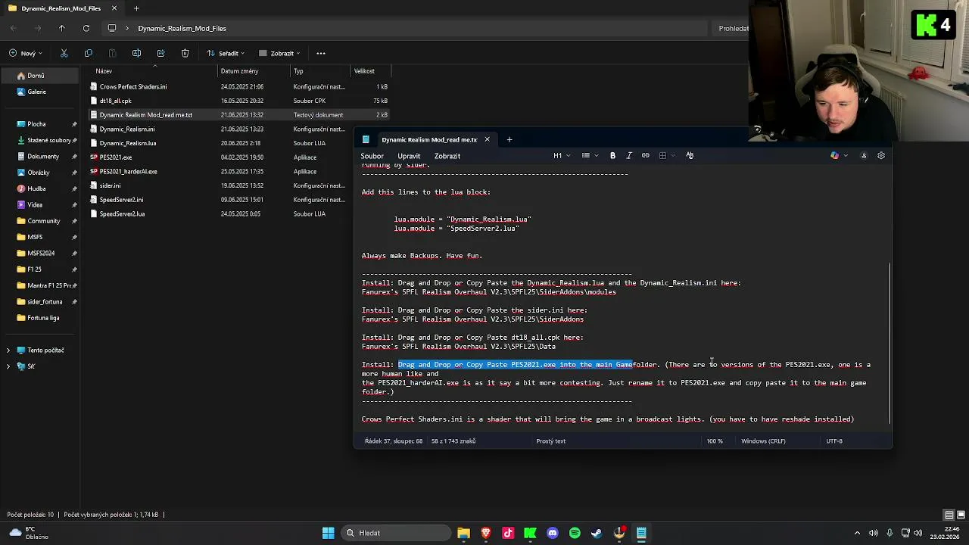Switch Explorer to large thumbnails view icon
Image resolution: width=969 pixels, height=545 pixels.
coord(960,515)
